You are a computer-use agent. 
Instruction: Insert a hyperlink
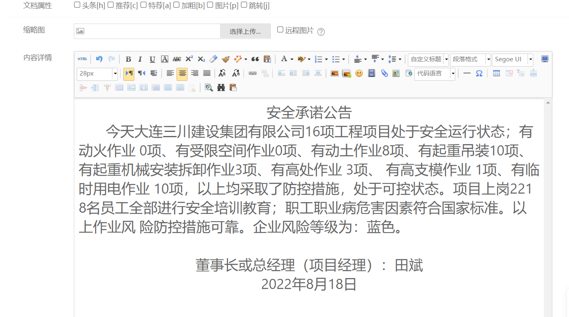point(252,73)
